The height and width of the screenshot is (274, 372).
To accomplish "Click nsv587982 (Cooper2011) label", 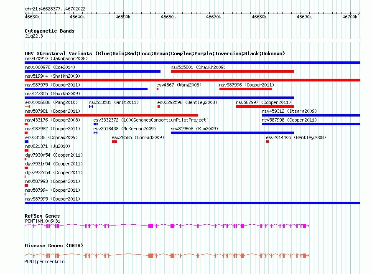I will tap(53, 129).
